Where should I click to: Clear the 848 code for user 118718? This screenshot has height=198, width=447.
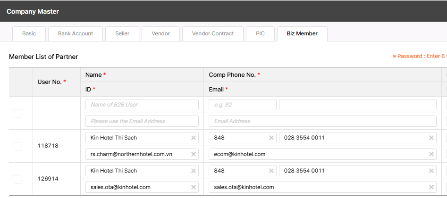pyautogui.click(x=271, y=138)
